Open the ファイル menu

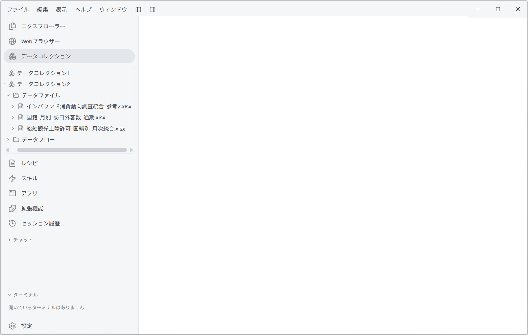pos(18,10)
